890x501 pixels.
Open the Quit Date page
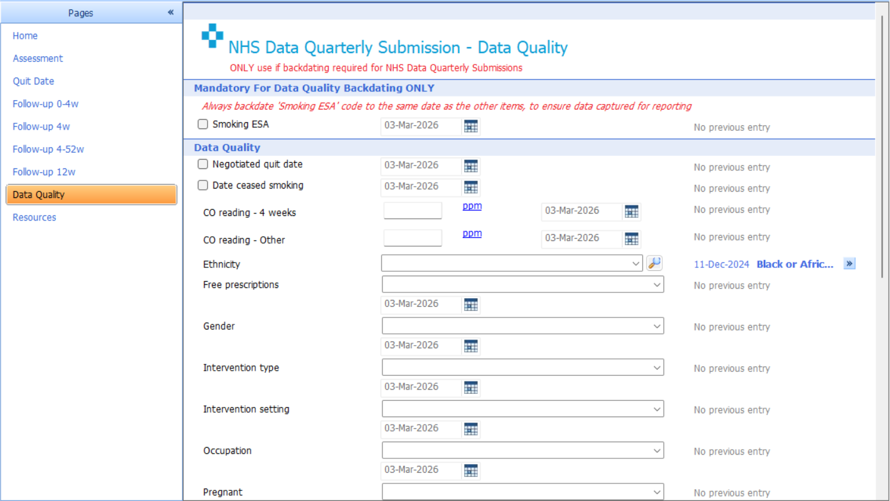tap(33, 81)
